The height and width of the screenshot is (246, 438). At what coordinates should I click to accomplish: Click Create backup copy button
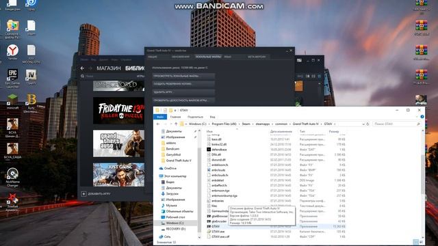(x=183, y=84)
